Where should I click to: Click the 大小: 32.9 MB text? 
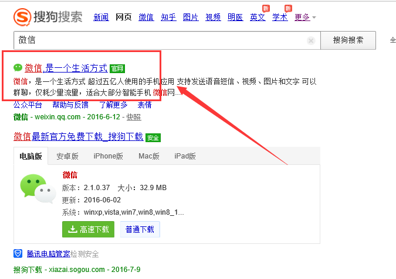[142, 188]
